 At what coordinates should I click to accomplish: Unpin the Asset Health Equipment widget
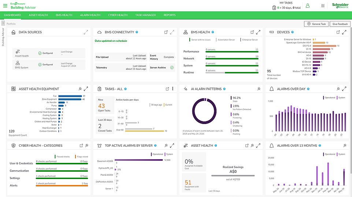click(x=80, y=89)
